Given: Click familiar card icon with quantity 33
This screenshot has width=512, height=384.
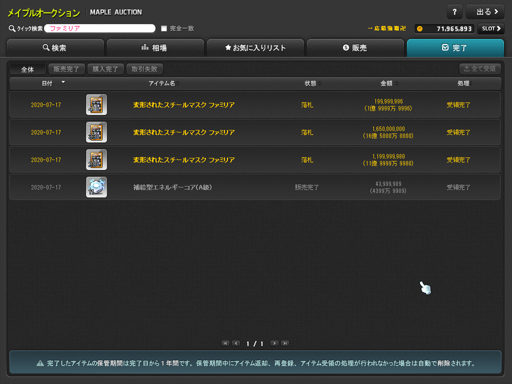Looking at the screenshot, I should point(96,132).
